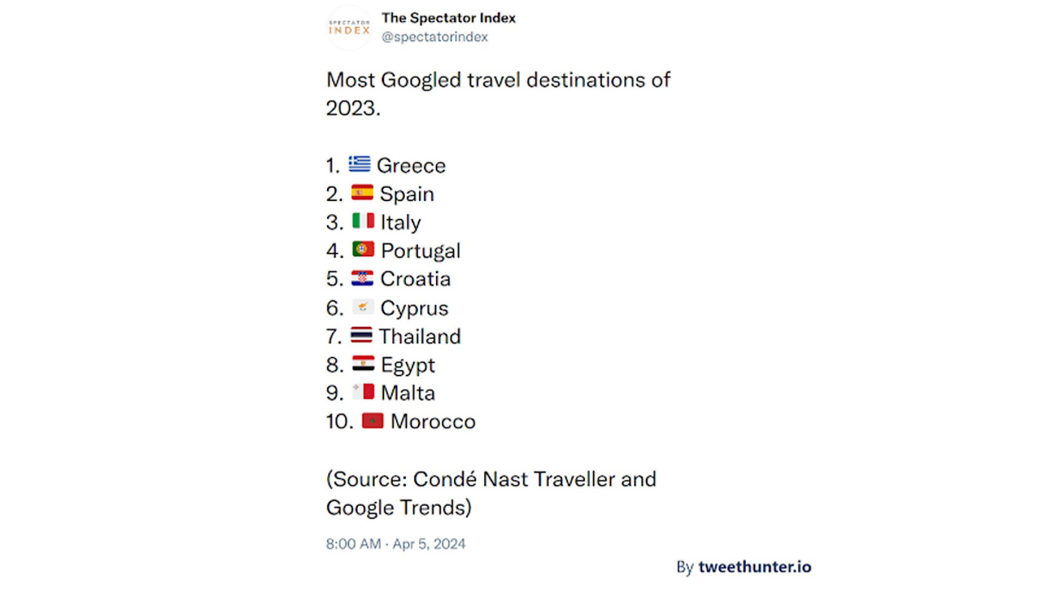Click the Spain flag emoji
Viewport: 1047px width, 589px height.
(x=362, y=193)
